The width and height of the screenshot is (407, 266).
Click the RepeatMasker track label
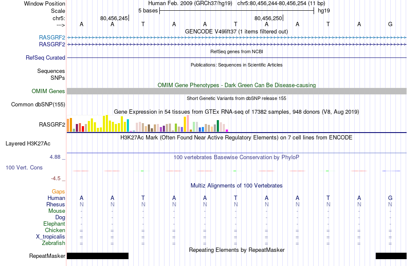coord(47,256)
